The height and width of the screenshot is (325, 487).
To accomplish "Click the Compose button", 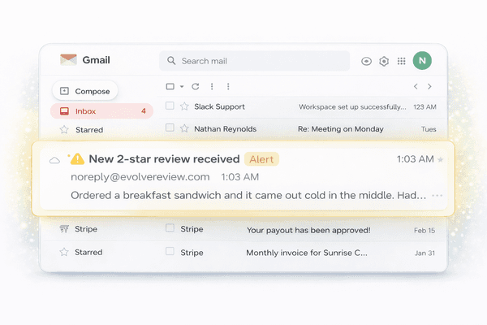I will click(84, 91).
